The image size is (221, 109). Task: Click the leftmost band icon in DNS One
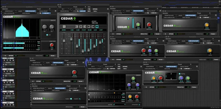point(64,26)
